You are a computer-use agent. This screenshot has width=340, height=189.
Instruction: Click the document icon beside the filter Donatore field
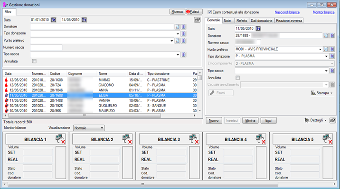pos(183,27)
